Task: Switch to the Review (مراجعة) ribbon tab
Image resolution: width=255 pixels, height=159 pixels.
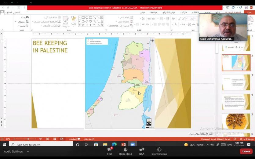Action: point(154,13)
